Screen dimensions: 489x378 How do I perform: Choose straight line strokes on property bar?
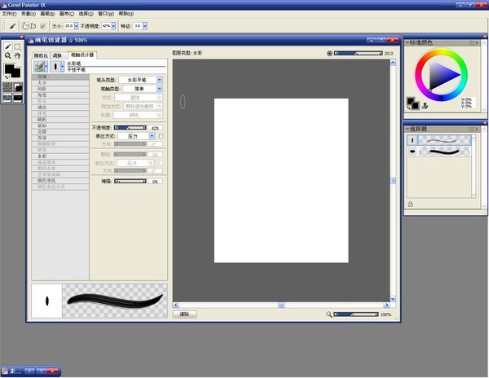coord(33,26)
